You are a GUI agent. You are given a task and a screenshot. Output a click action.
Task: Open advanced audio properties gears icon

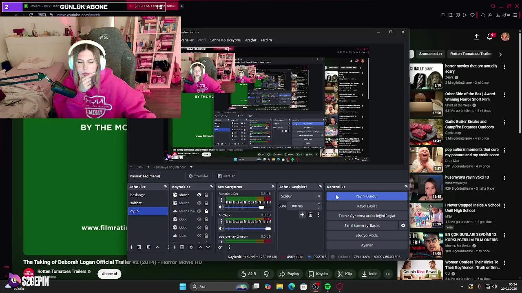click(x=220, y=247)
